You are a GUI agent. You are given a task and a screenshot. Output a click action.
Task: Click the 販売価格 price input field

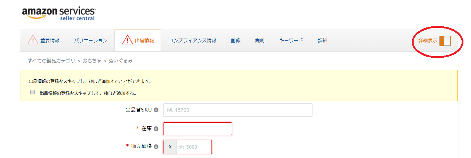(194, 147)
